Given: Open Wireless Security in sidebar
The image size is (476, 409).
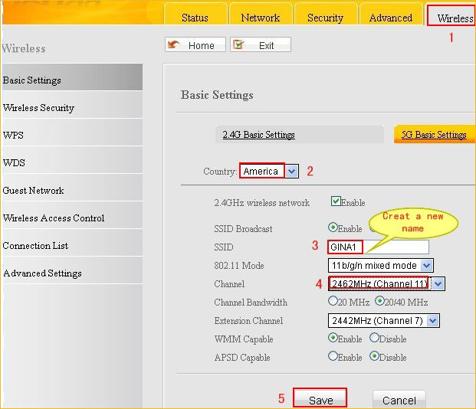Looking at the screenshot, I should tap(38, 108).
